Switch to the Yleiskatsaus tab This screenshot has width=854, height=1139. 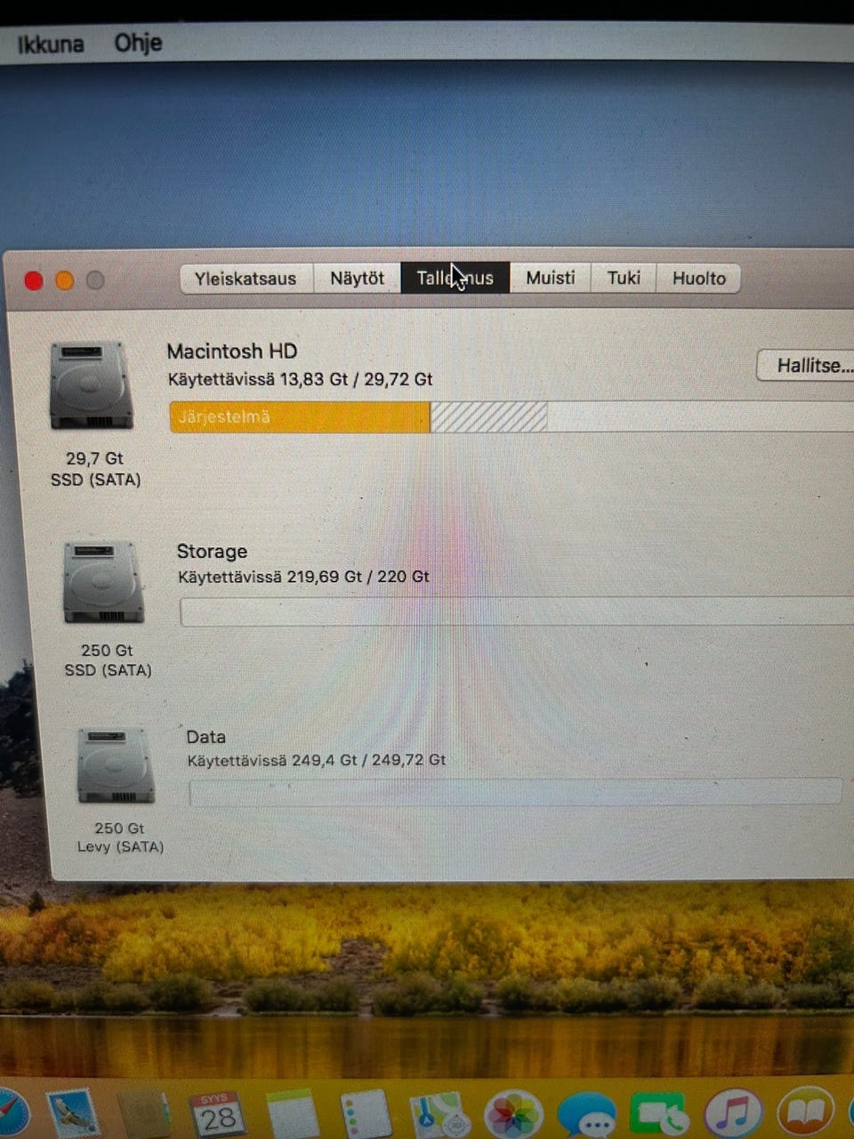point(246,279)
